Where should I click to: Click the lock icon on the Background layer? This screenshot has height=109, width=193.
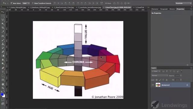coord(187,85)
